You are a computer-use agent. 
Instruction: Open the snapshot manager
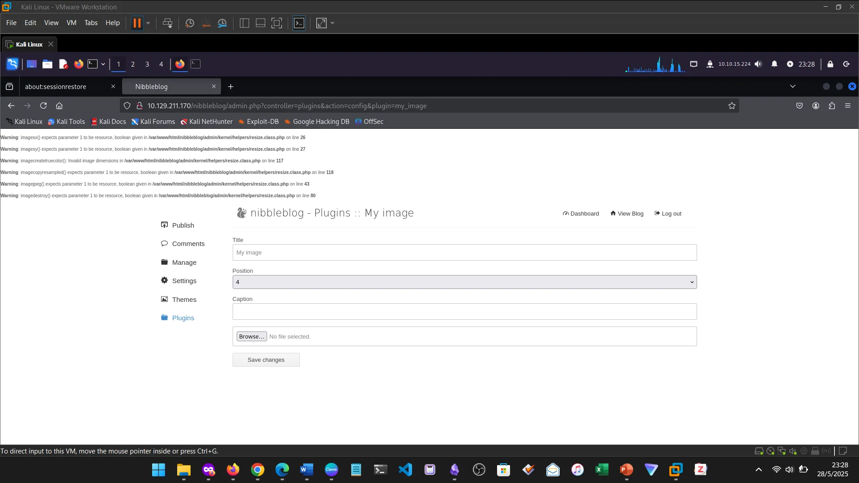coord(222,23)
